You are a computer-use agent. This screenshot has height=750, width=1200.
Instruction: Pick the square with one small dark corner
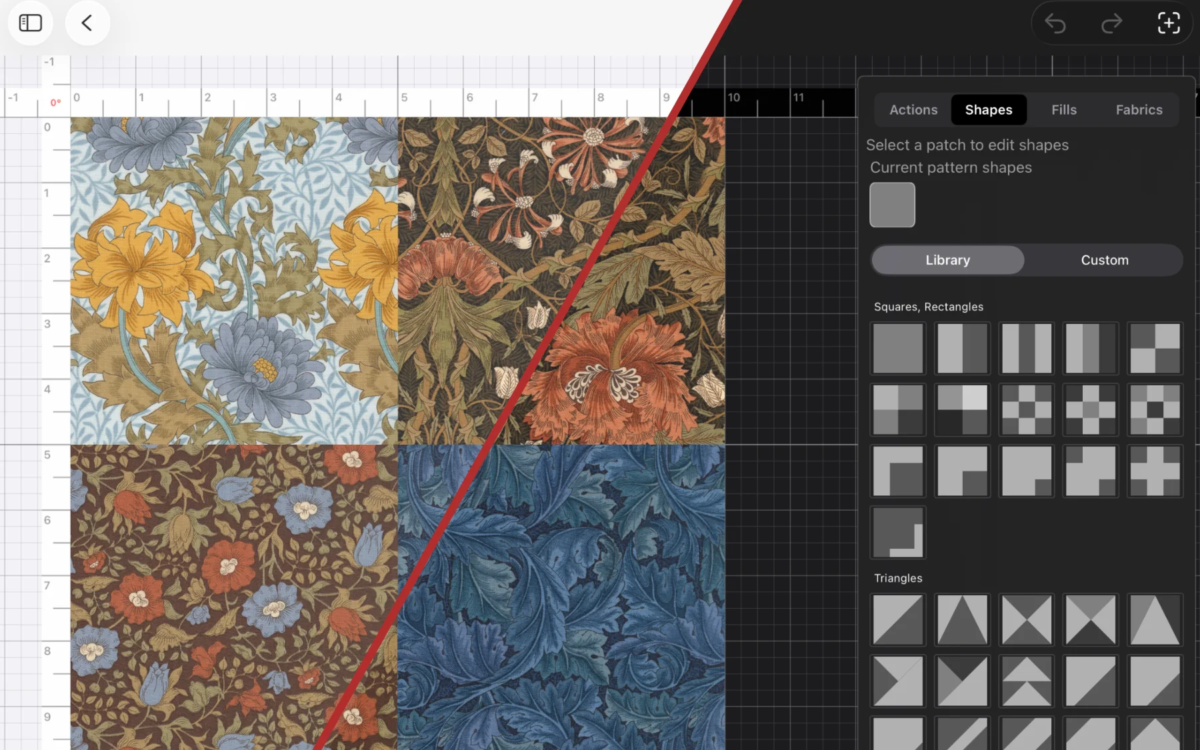click(x=1027, y=471)
